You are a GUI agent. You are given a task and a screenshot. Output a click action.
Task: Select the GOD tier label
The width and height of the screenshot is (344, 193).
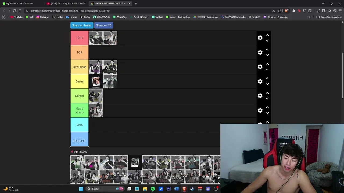(80, 38)
